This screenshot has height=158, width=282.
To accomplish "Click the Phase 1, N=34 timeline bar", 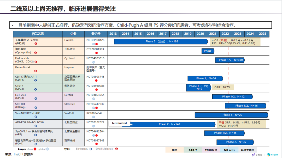I will (x=205, y=78).
